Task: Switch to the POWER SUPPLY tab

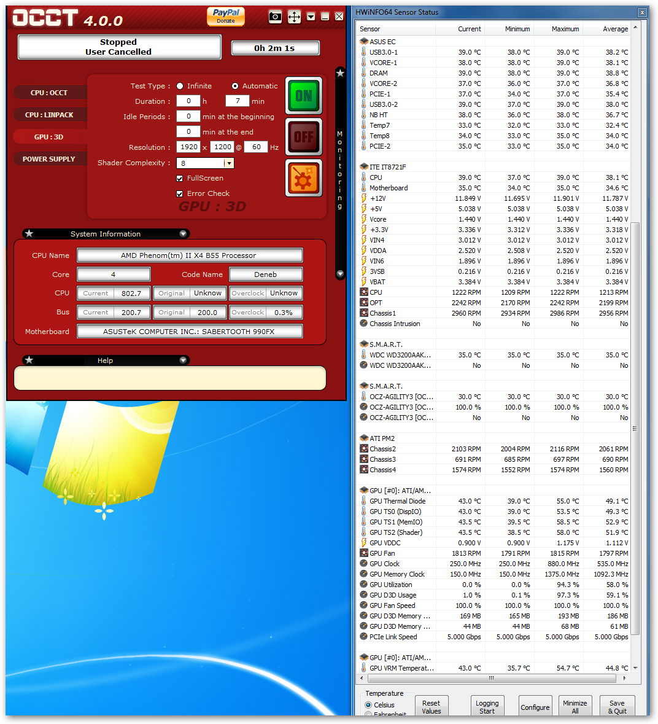Action: [x=49, y=159]
